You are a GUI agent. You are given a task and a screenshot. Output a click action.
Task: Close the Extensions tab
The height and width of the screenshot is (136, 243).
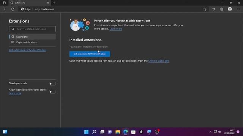(48, 3)
